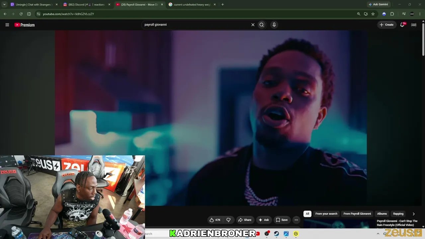Close the Umingle tab
The width and height of the screenshot is (425, 239).
point(56,5)
